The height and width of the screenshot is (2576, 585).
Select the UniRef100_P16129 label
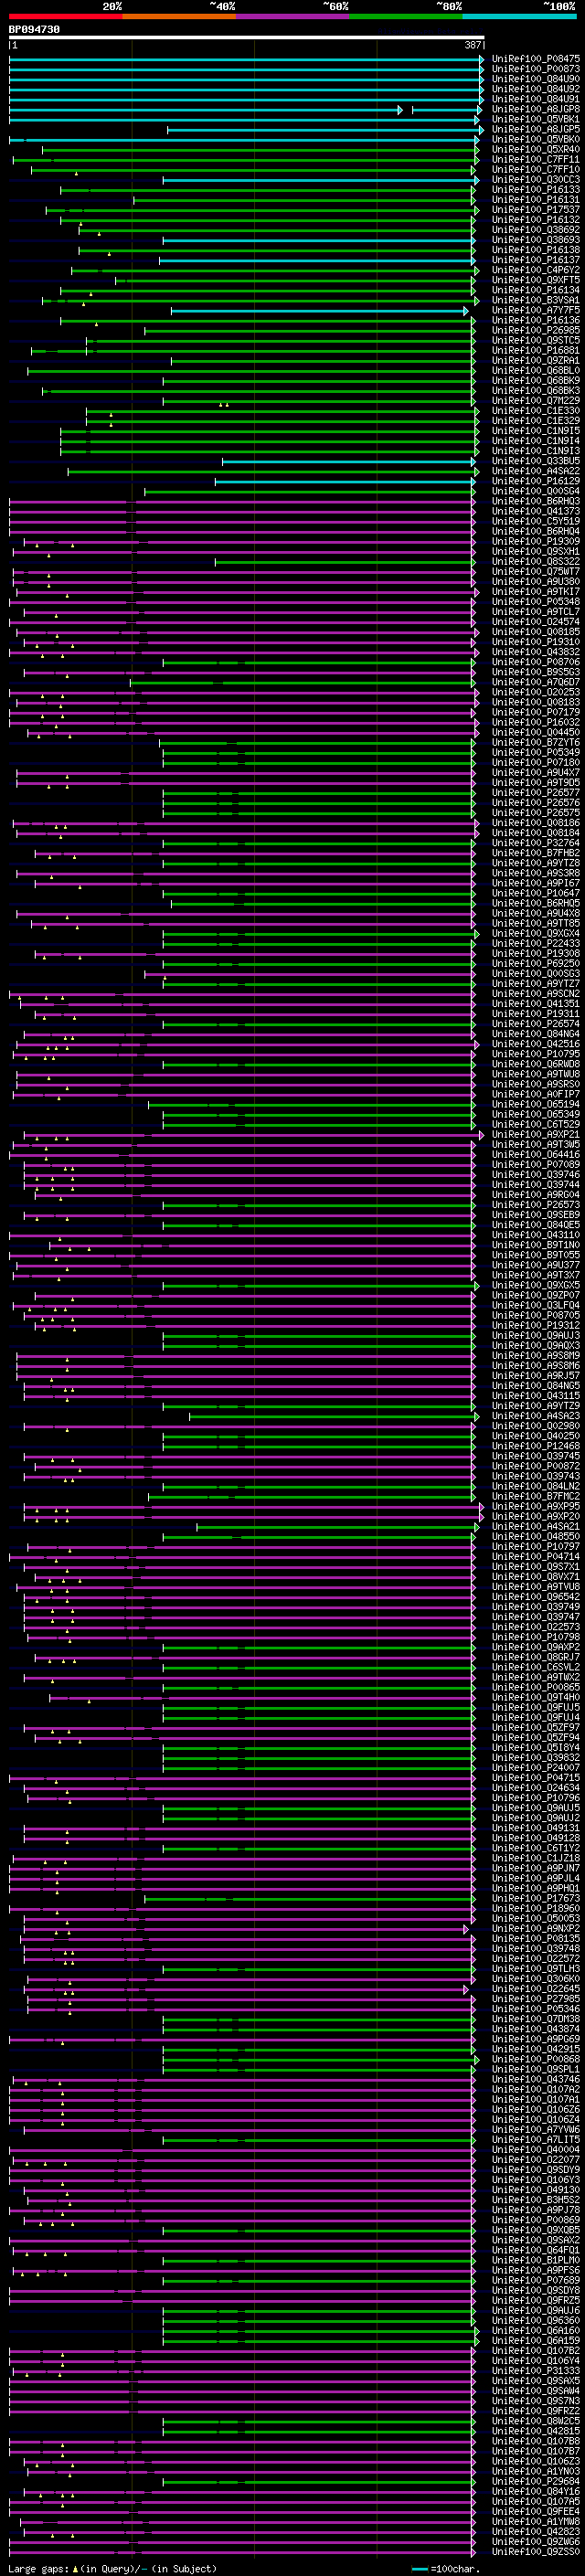pos(536,481)
